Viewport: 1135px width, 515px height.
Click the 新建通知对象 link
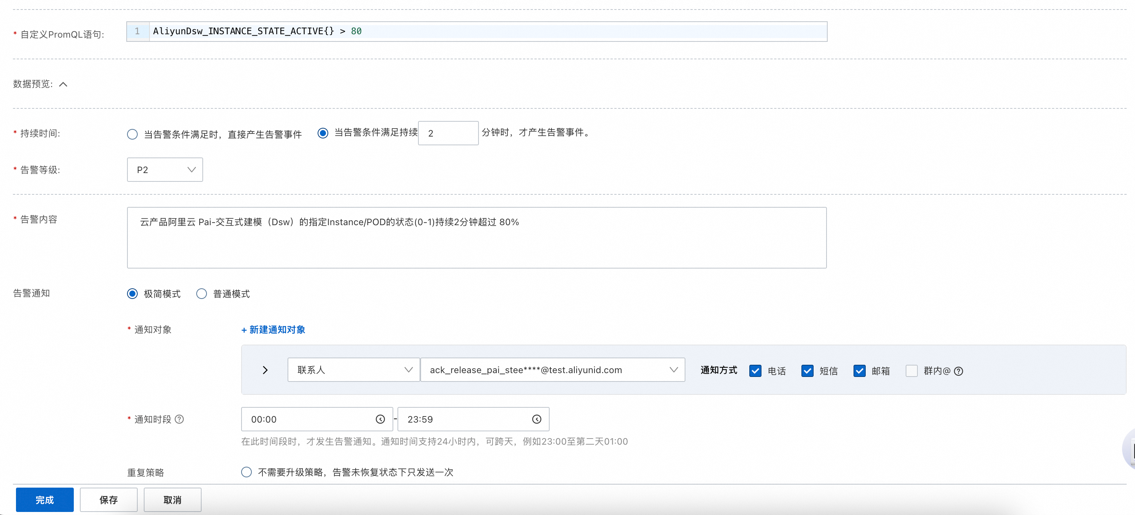[x=273, y=329]
